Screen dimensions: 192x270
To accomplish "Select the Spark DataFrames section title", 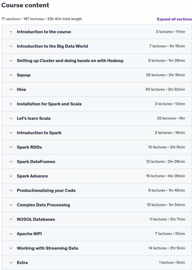I will click(36, 161).
